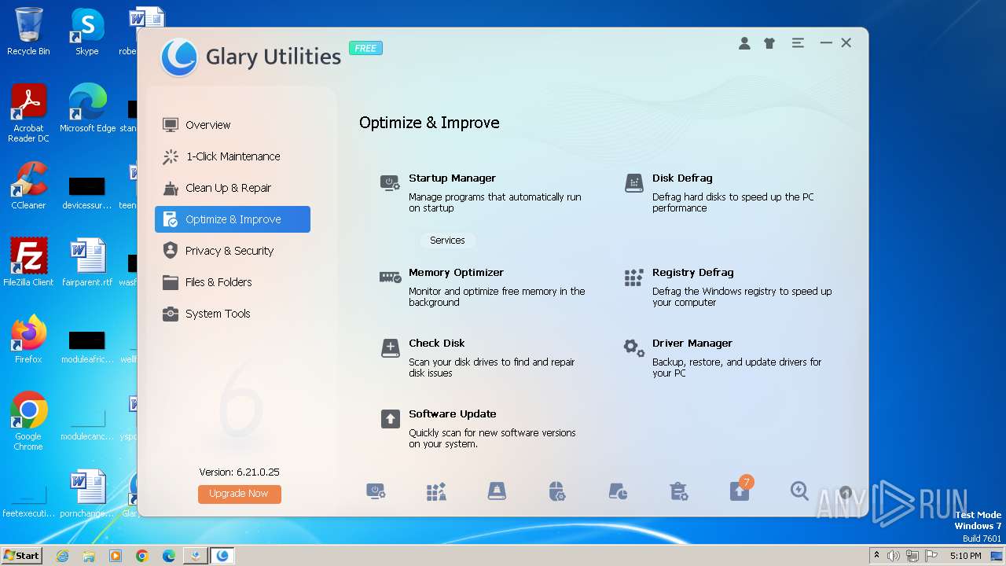Open the user account icon in title bar

pos(744,43)
